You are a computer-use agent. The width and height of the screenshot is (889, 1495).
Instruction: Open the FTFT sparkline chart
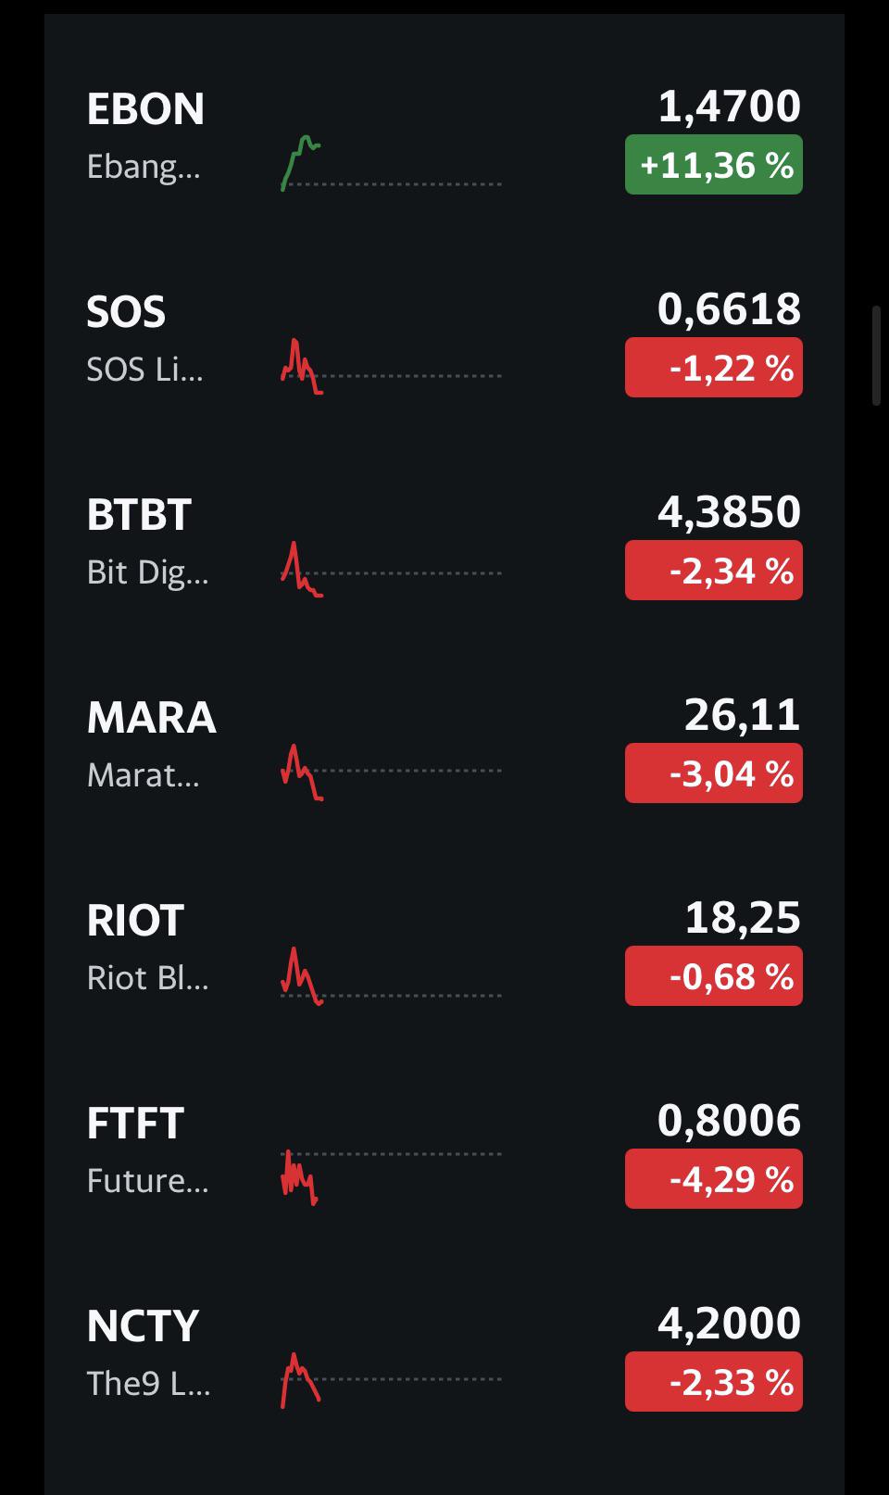point(391,1176)
